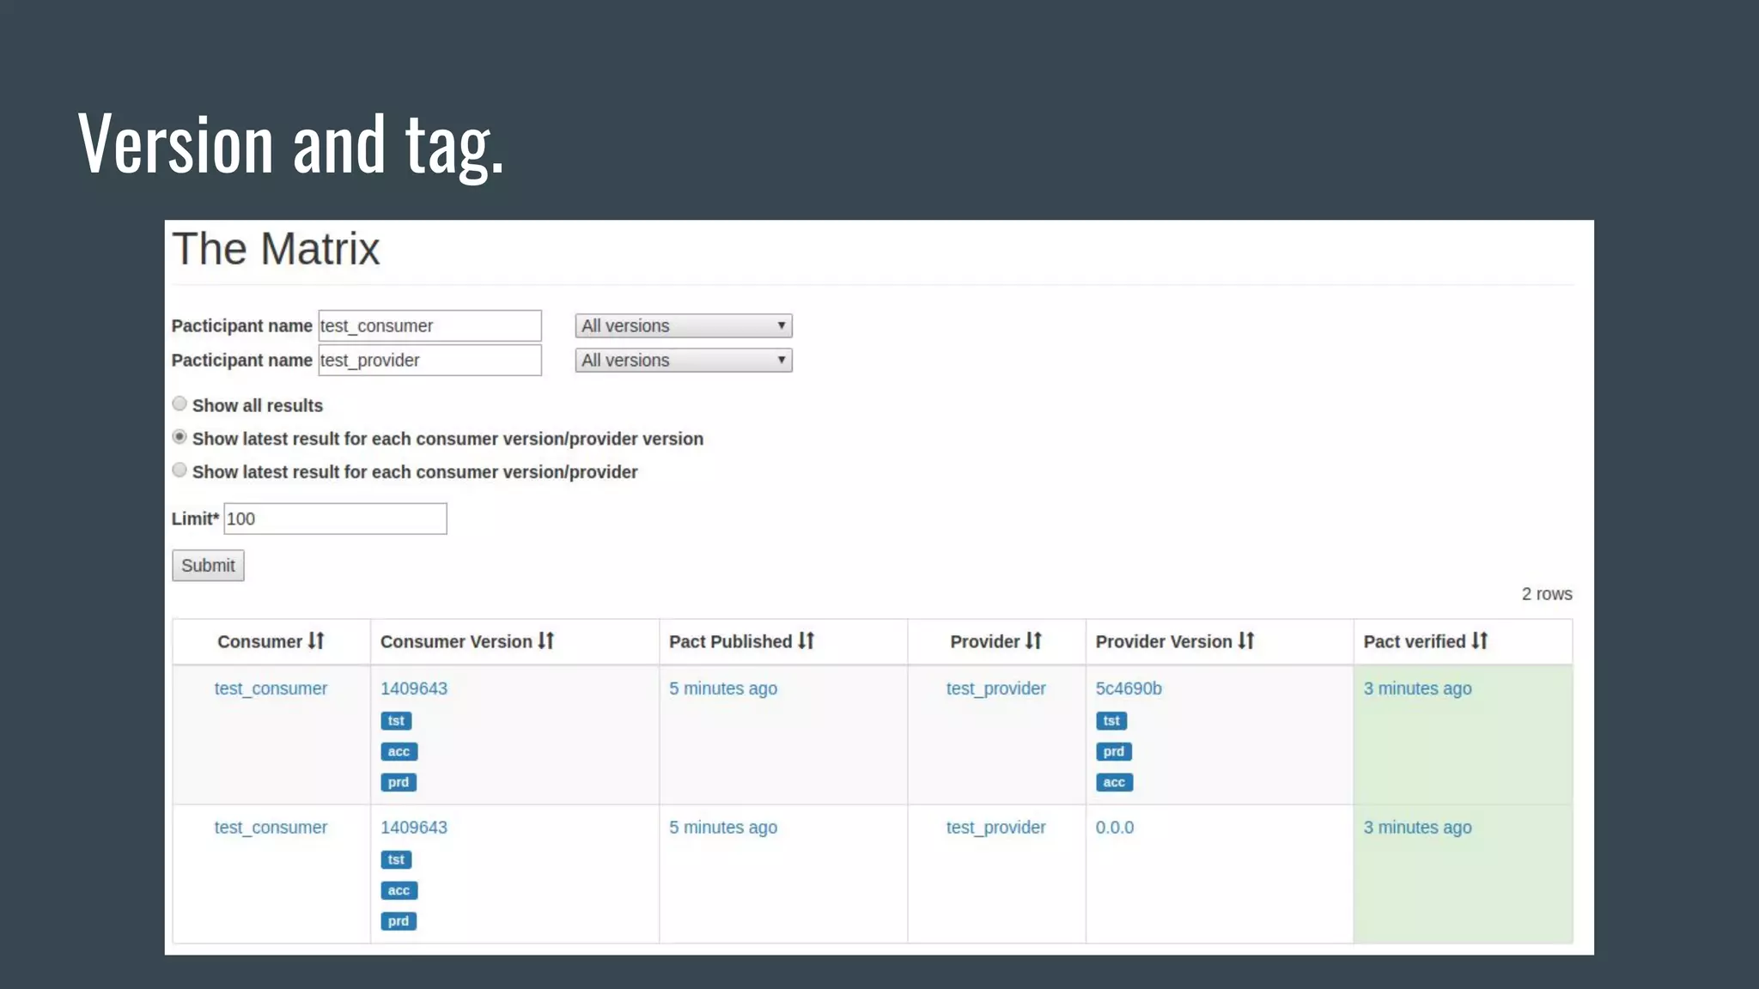1759x989 pixels.
Task: Click the test_provider participant name field
Action: 429,360
